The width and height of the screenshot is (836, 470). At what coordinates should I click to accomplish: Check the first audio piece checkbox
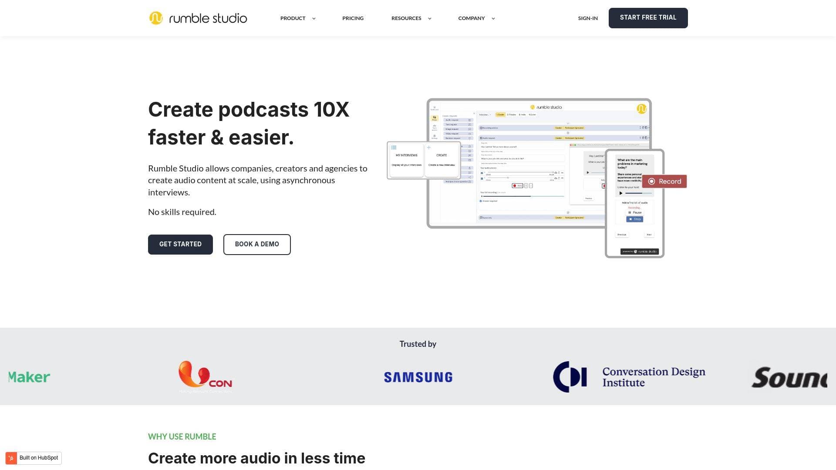(482, 173)
